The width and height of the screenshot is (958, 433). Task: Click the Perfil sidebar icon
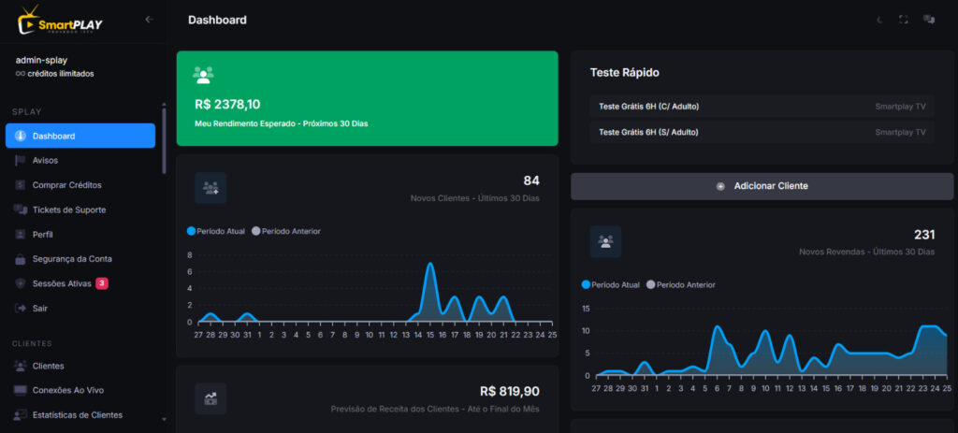pyautogui.click(x=21, y=234)
